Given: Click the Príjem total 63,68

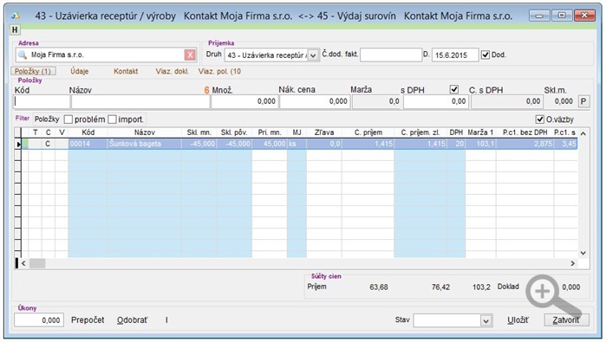Looking at the screenshot, I should tap(378, 287).
